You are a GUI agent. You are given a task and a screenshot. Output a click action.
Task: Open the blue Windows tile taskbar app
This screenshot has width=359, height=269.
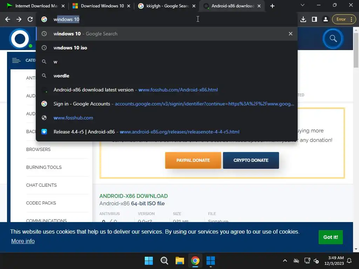(x=211, y=261)
